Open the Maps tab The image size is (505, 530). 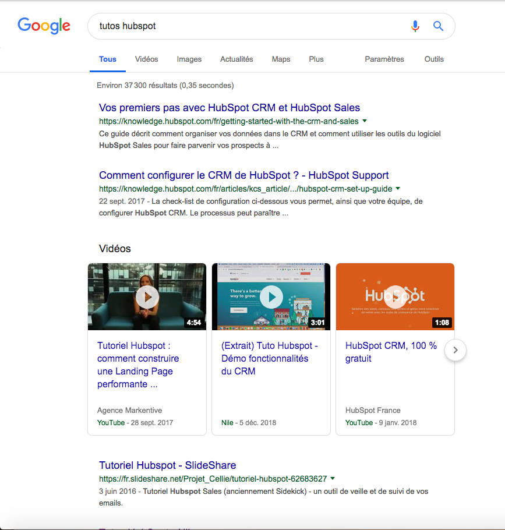coord(281,59)
